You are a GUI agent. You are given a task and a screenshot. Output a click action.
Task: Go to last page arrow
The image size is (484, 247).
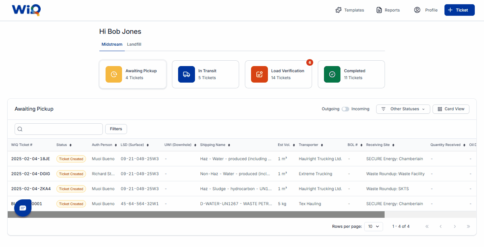tap(468, 227)
